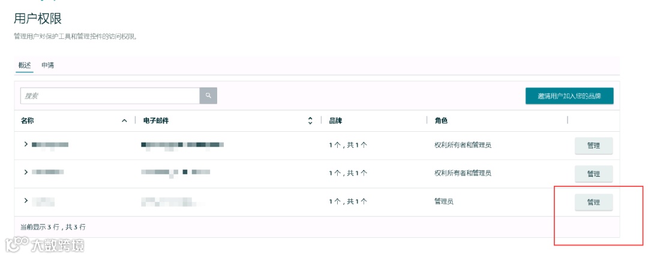Focus the 搜索 input field
The height and width of the screenshot is (257, 648).
tap(110, 96)
